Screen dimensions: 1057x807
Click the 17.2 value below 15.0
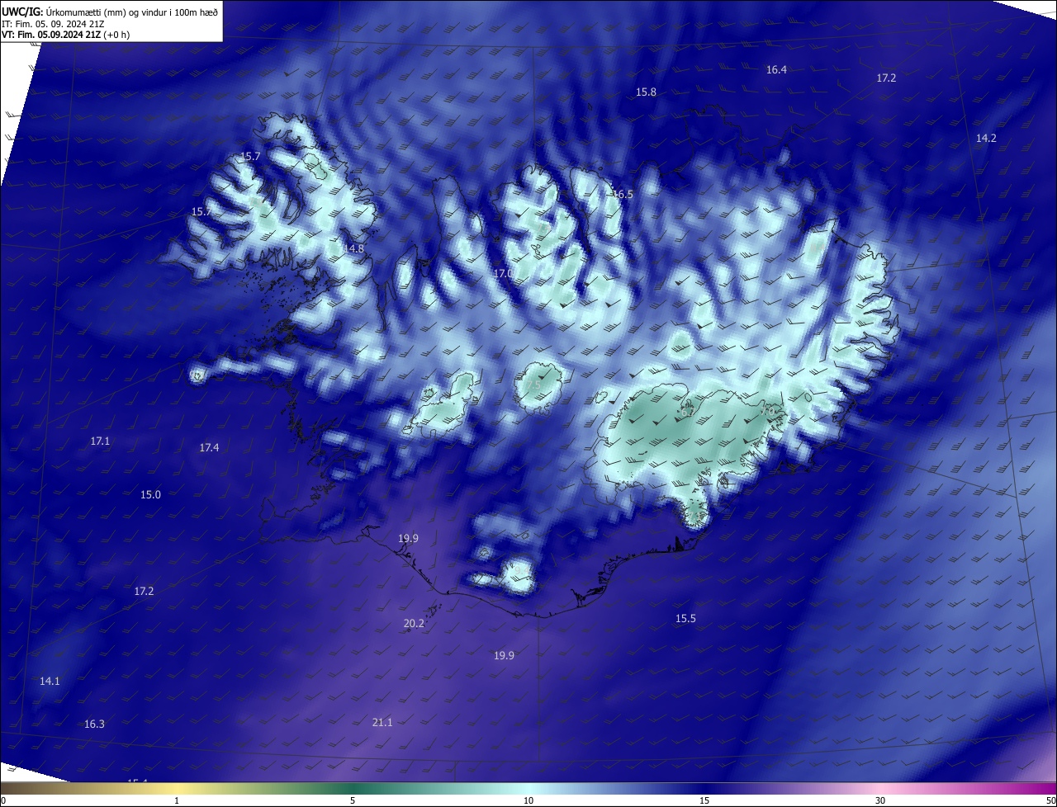click(144, 592)
